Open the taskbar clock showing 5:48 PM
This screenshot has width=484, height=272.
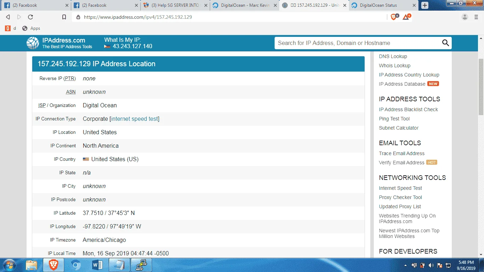[x=466, y=265]
